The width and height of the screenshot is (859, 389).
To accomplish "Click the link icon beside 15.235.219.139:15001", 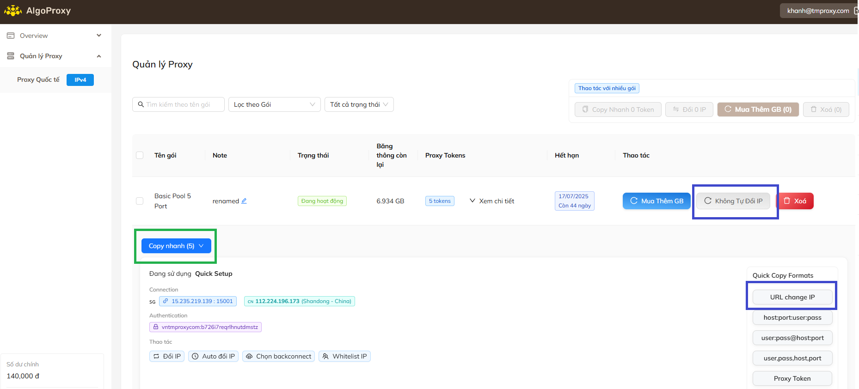I will pyautogui.click(x=166, y=301).
